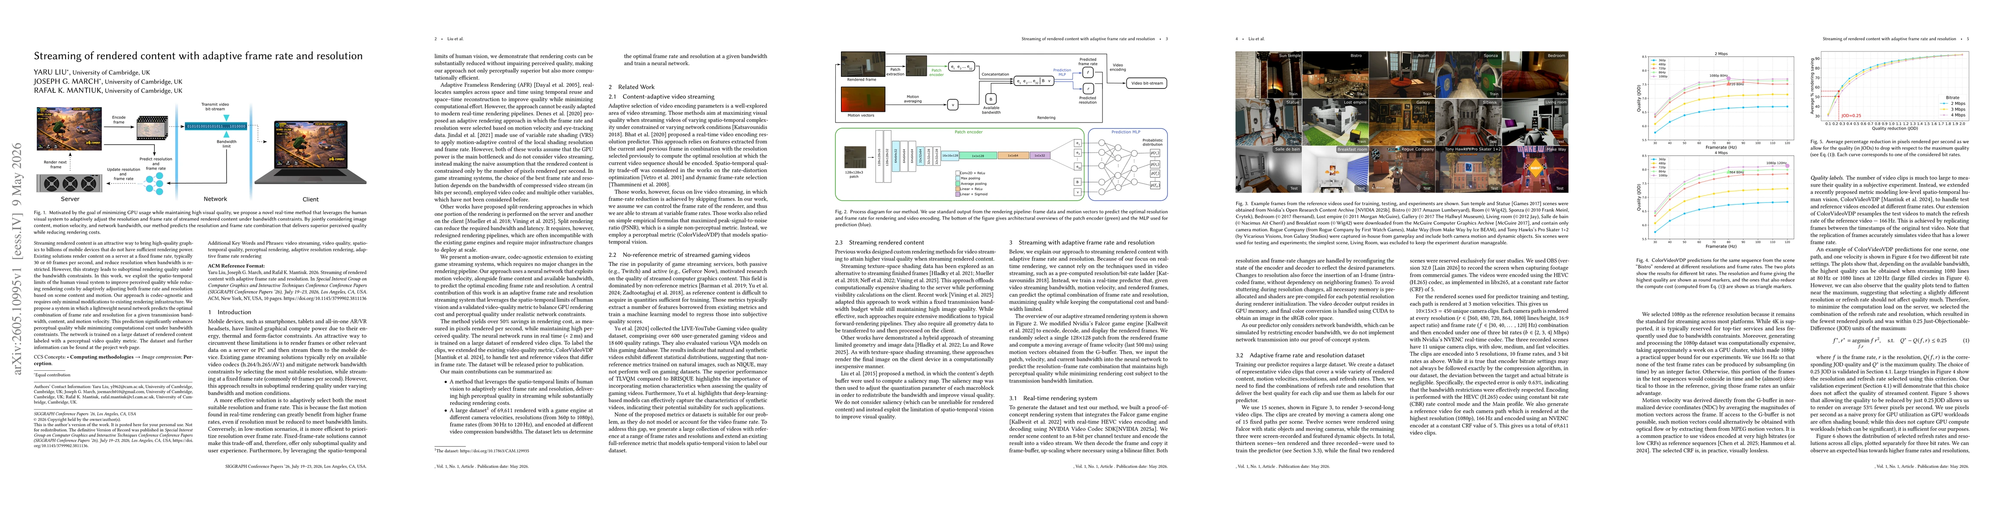2003x518 pixels.
Task: Click the film strip icon in Figure 1
Action: click(152, 127)
